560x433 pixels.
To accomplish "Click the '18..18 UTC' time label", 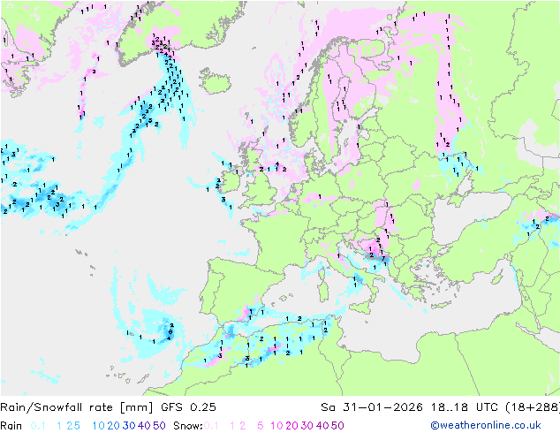I will pos(464,406).
